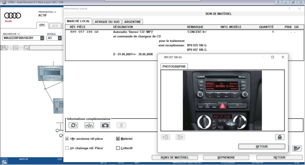Click the ETKA window restore icon
Viewport: 305px width, 165px height.
coord(293,2)
